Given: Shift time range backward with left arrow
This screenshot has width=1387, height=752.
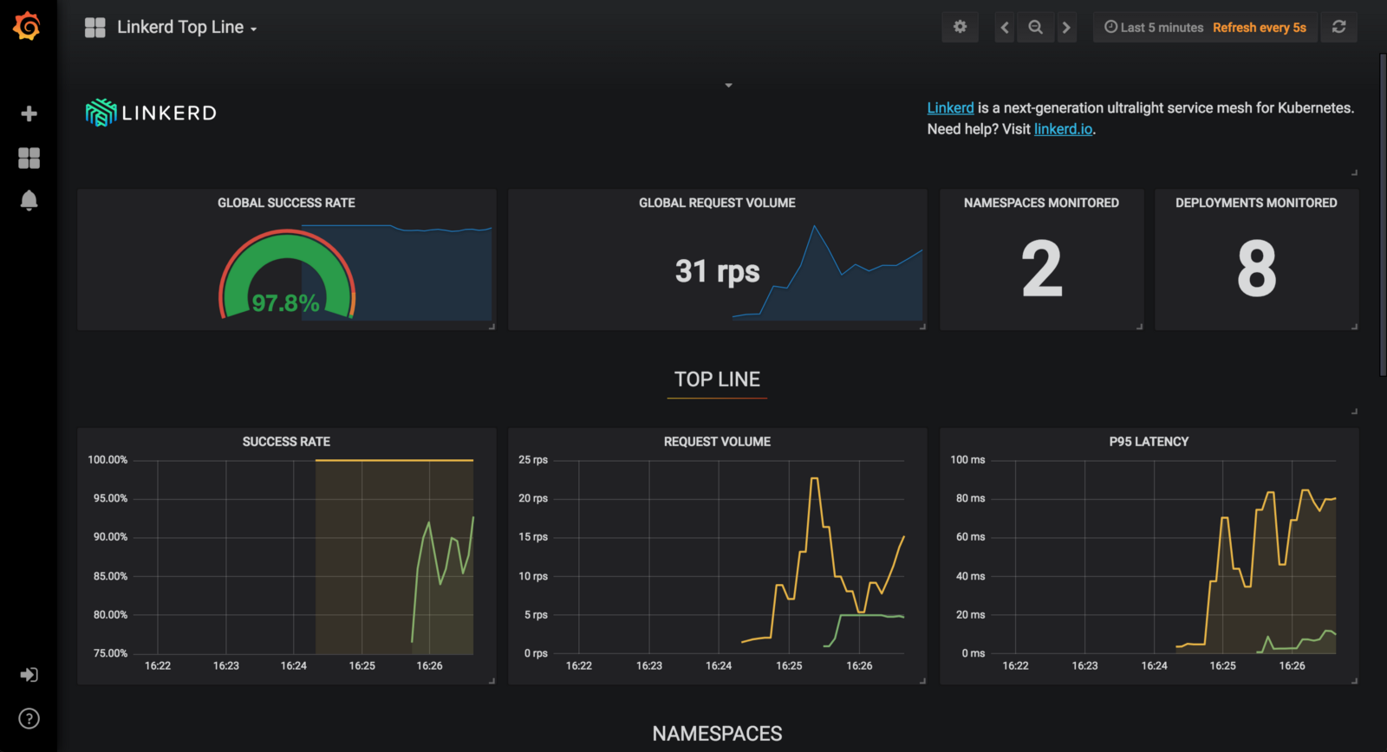Looking at the screenshot, I should 1005,27.
